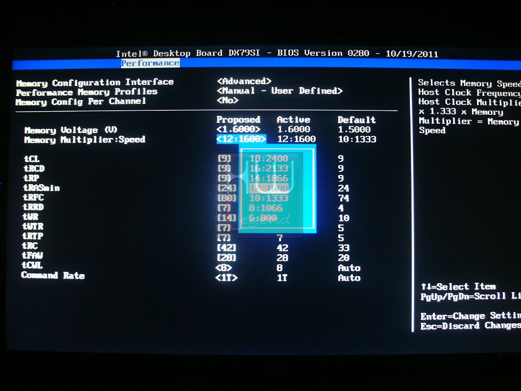Click the tFAW row label

click(32, 255)
